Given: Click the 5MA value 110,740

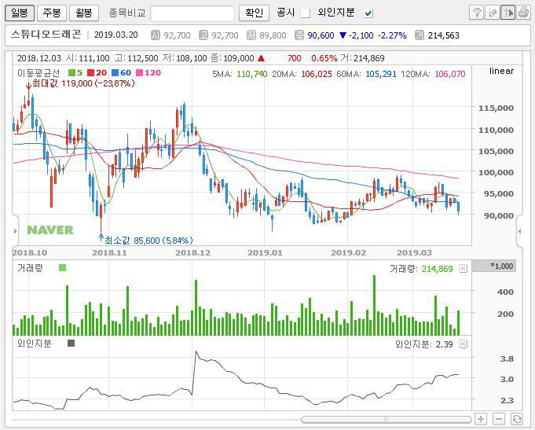Looking at the screenshot, I should [252, 74].
